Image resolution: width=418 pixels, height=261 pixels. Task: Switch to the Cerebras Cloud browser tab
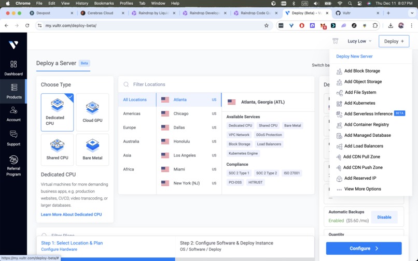click(103, 13)
